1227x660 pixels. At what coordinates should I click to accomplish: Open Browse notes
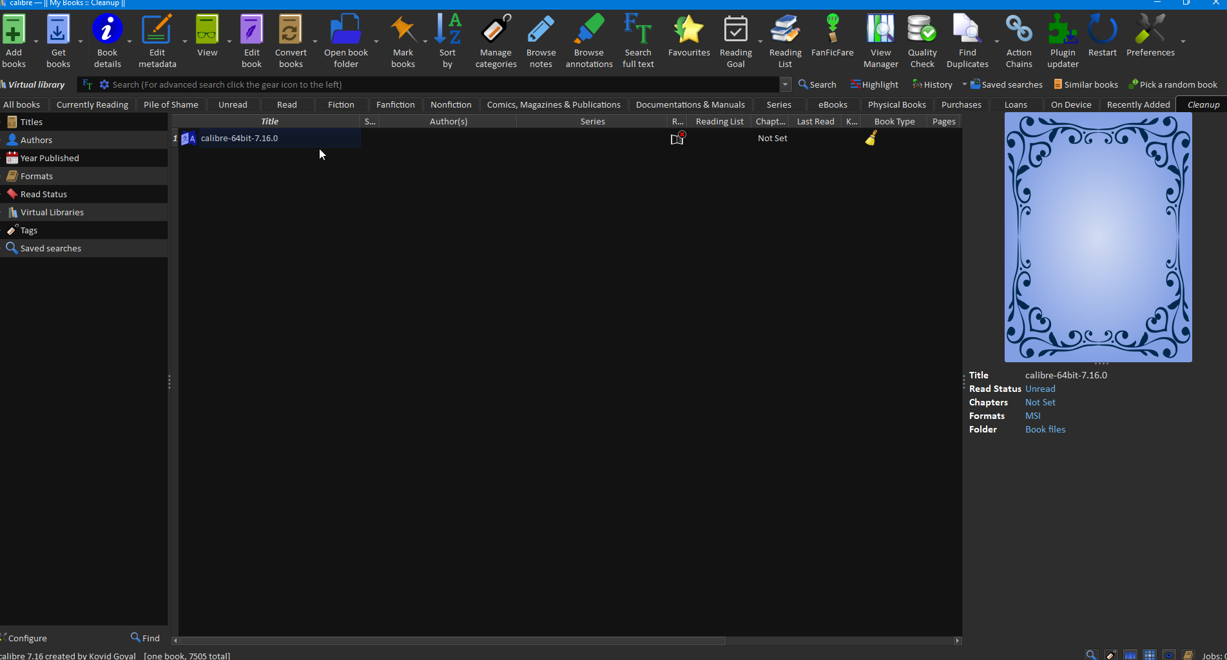click(541, 41)
